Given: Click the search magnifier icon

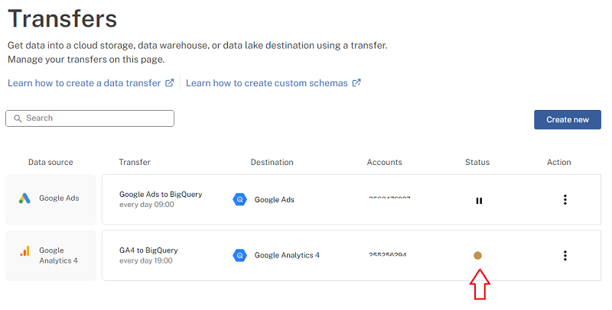Looking at the screenshot, I should (18, 118).
